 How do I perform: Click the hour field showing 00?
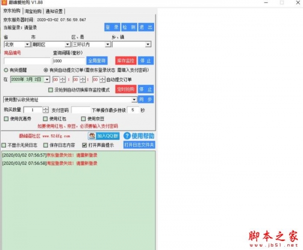(x=56, y=79)
